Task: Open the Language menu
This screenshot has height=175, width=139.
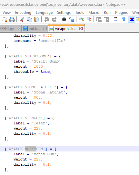Action: pos(44,13)
